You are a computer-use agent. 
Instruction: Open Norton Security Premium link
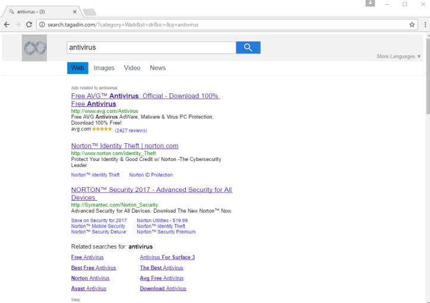point(166,232)
